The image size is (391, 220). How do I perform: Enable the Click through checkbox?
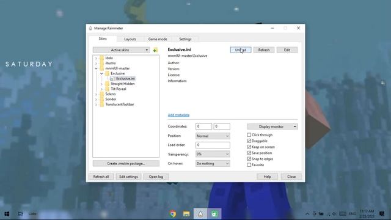coord(249,135)
